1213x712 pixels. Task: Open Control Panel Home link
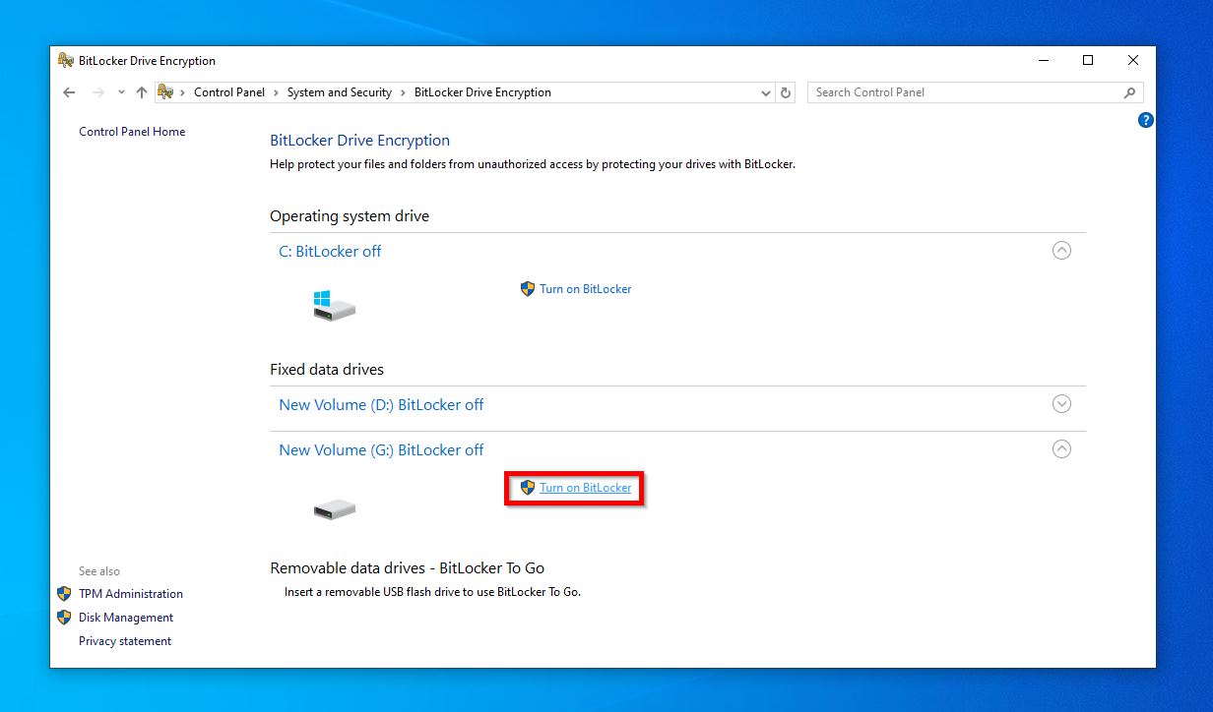coord(132,132)
